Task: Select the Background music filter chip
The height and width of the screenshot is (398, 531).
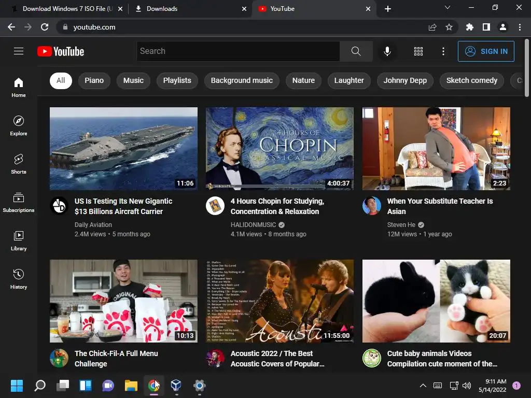Action: click(x=242, y=80)
